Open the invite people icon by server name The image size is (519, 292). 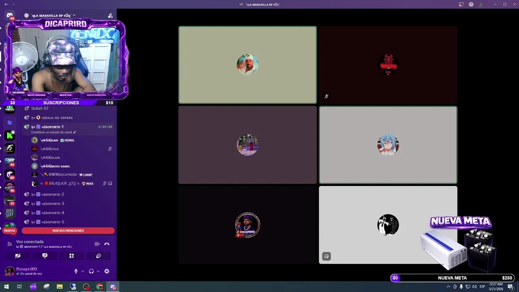coord(110,15)
